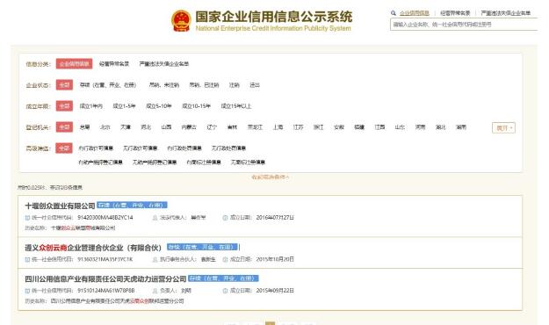Click executive partner person icon in 遵义众创云商 row
Screen dimensions: 549x325
click(x=155, y=259)
